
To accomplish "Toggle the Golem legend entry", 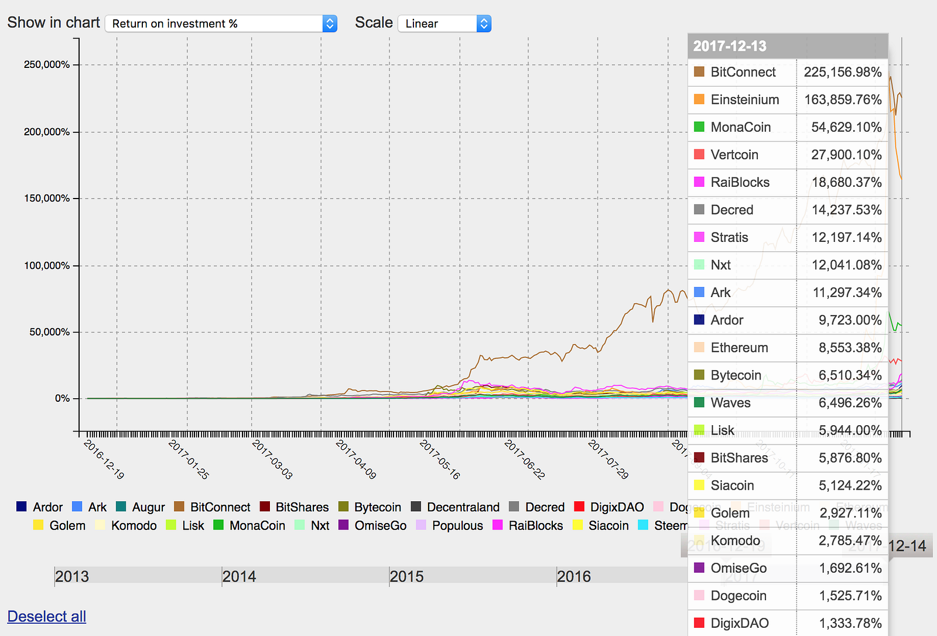I will point(59,525).
